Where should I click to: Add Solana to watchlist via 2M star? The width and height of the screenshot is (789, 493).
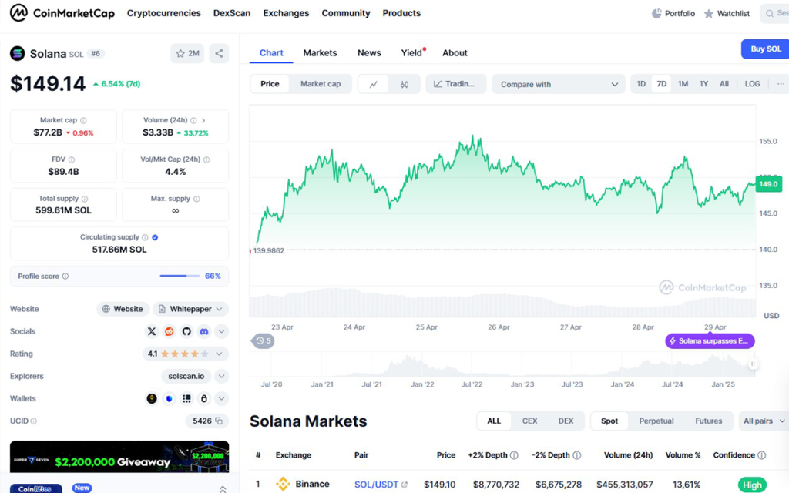click(x=187, y=53)
